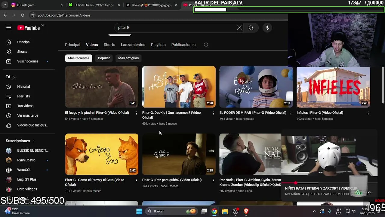This screenshot has width=385, height=217.
Task: Open options menu for Infieles video
Action: pyautogui.click(x=368, y=113)
